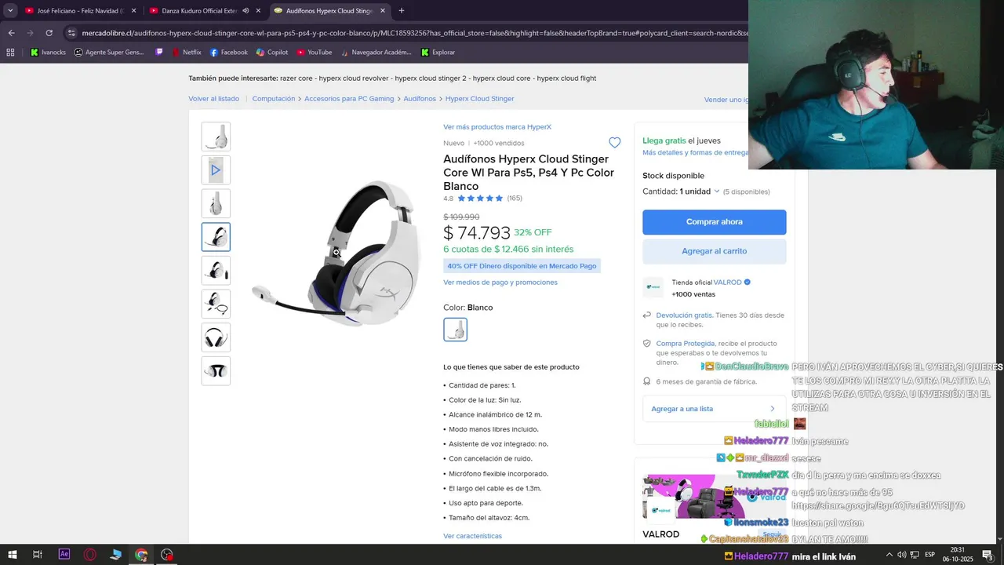Click the 40% OFF Mercado Pago badge
This screenshot has width=1004, height=565.
point(522,266)
